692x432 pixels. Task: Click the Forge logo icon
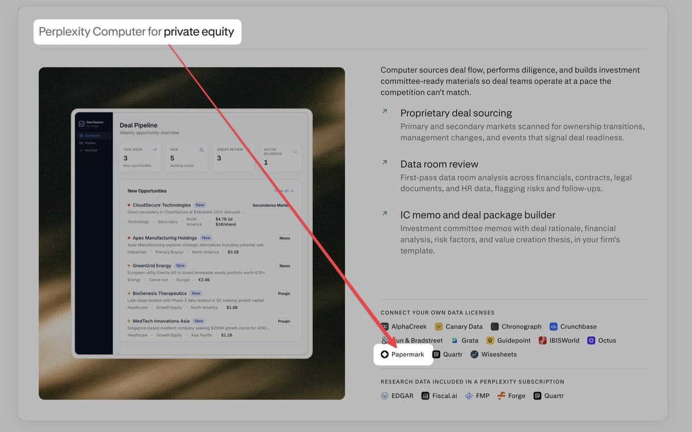tap(502, 396)
